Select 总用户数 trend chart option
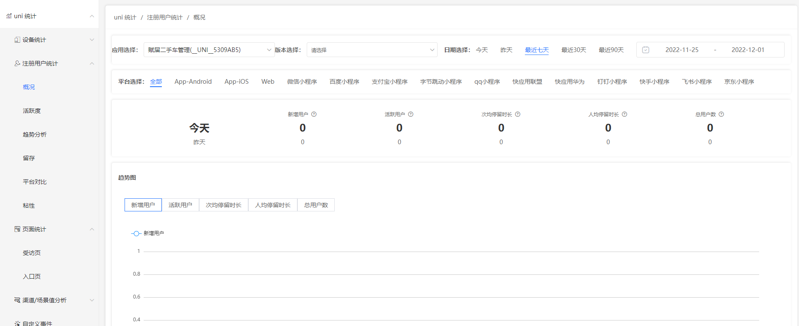The height and width of the screenshot is (326, 799). tap(316, 205)
